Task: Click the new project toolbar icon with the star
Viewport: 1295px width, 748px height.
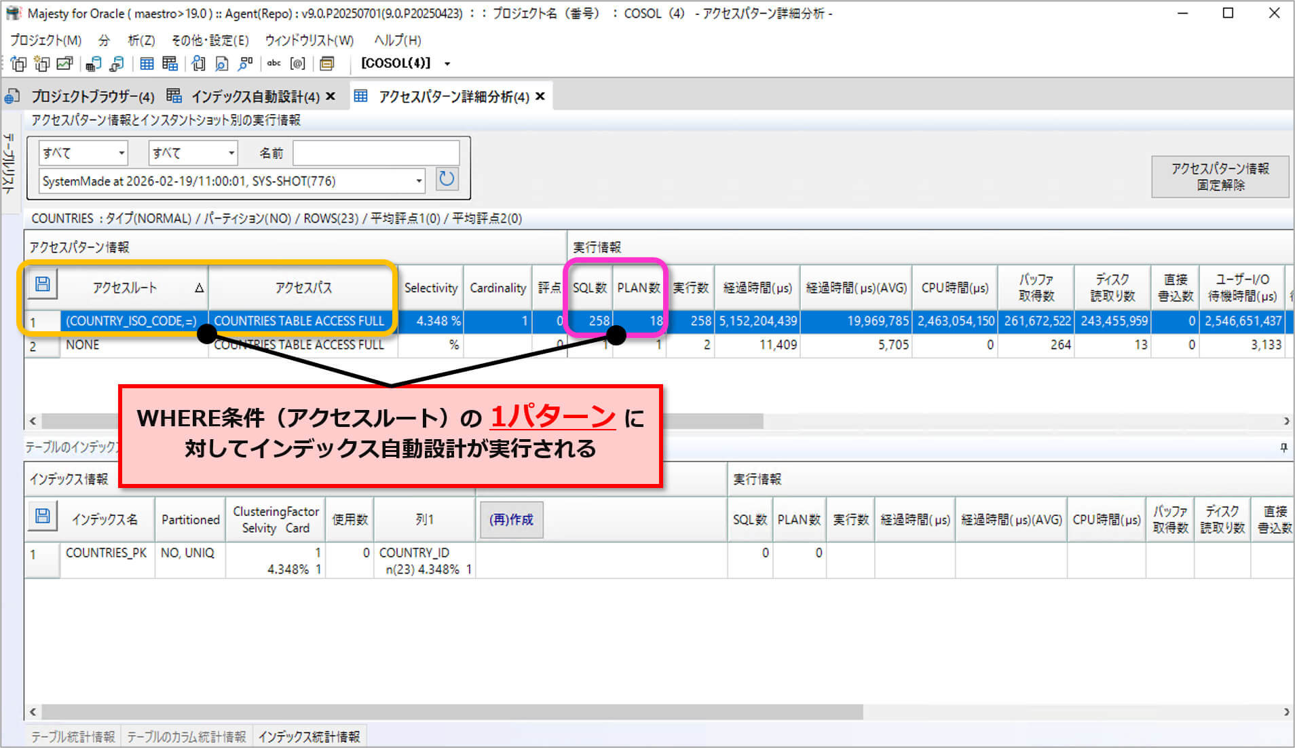Action: [x=41, y=63]
